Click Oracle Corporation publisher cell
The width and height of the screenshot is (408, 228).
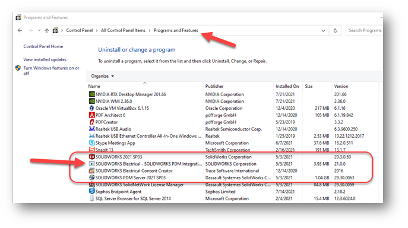[224, 108]
